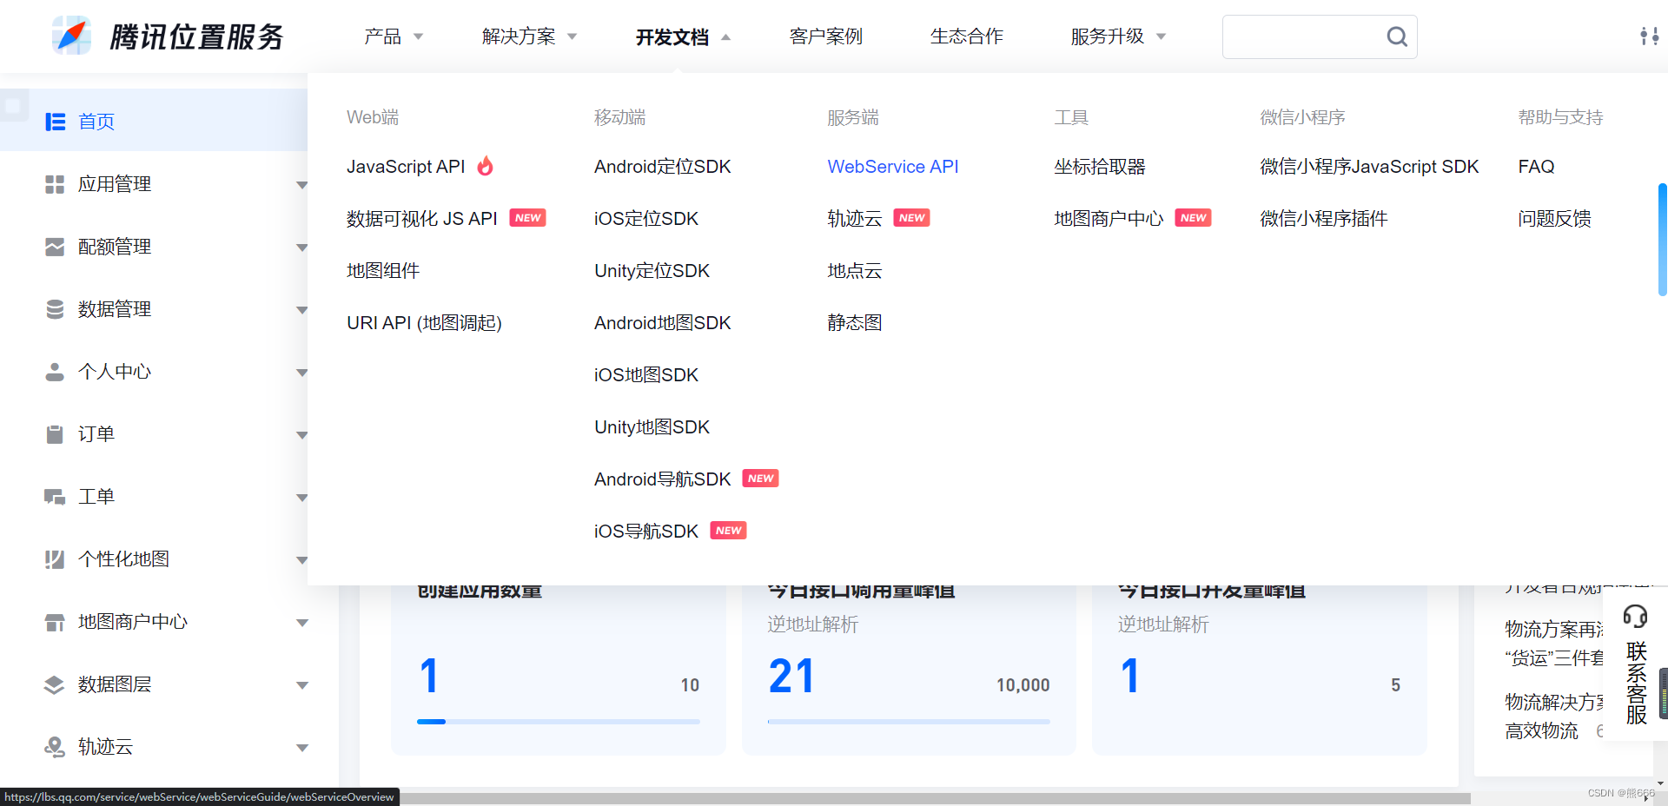Open the 地图组件 link
1668x806 pixels.
tap(383, 271)
